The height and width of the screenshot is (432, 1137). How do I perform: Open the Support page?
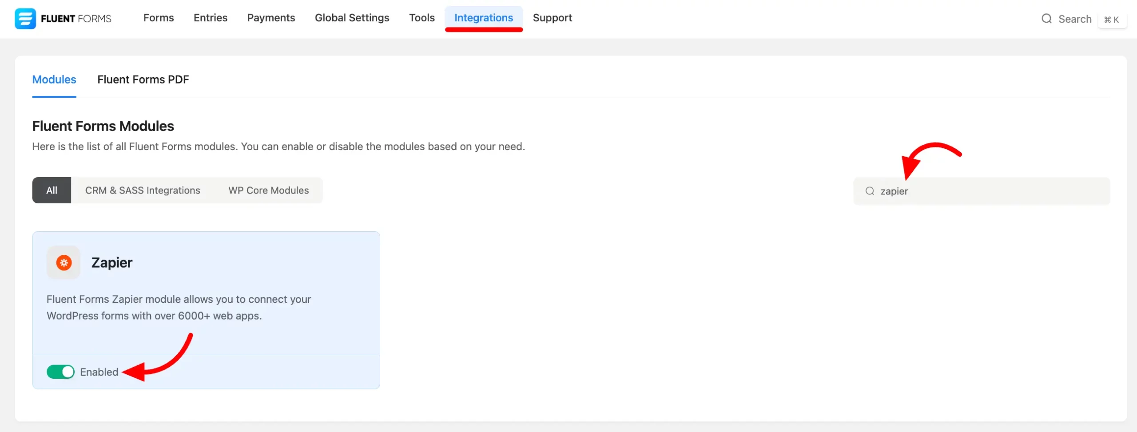[552, 18]
